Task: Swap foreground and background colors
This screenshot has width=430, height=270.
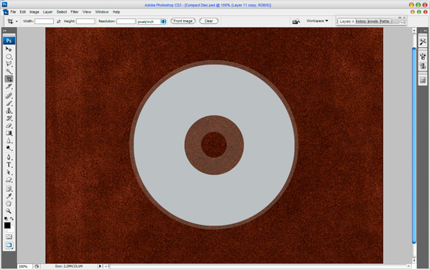Action: pyautogui.click(x=12, y=219)
